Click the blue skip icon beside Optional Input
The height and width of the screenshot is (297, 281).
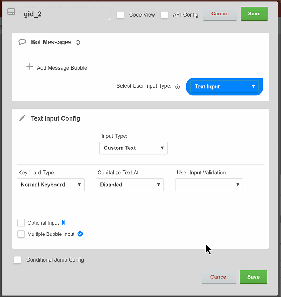pyautogui.click(x=64, y=222)
